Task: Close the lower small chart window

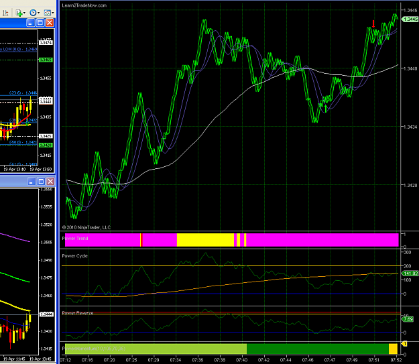Action: [x=50, y=182]
